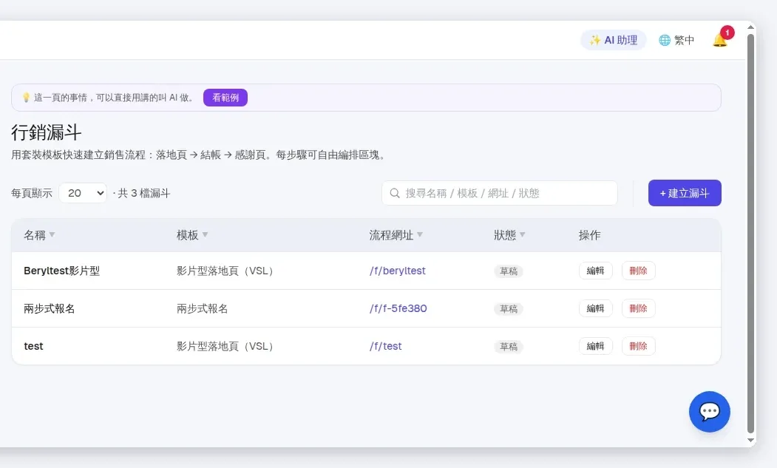Edit the 兩步式報名 funnel
Screen dimensions: 777x468
tap(596, 308)
